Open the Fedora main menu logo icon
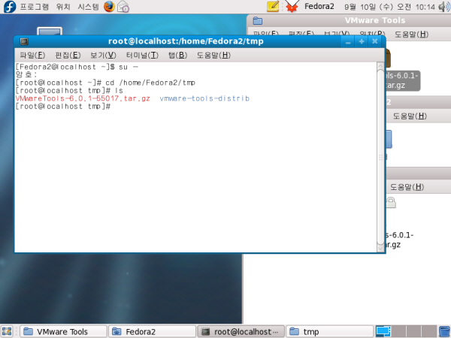 (10, 6)
